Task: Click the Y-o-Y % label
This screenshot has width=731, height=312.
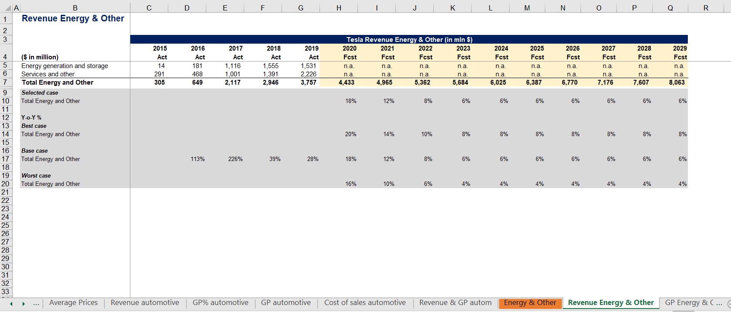Action: click(x=31, y=117)
